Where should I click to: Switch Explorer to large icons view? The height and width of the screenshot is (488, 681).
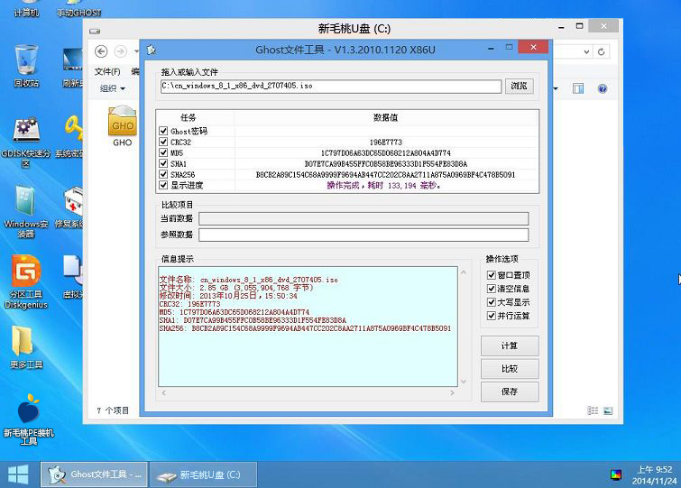608,410
